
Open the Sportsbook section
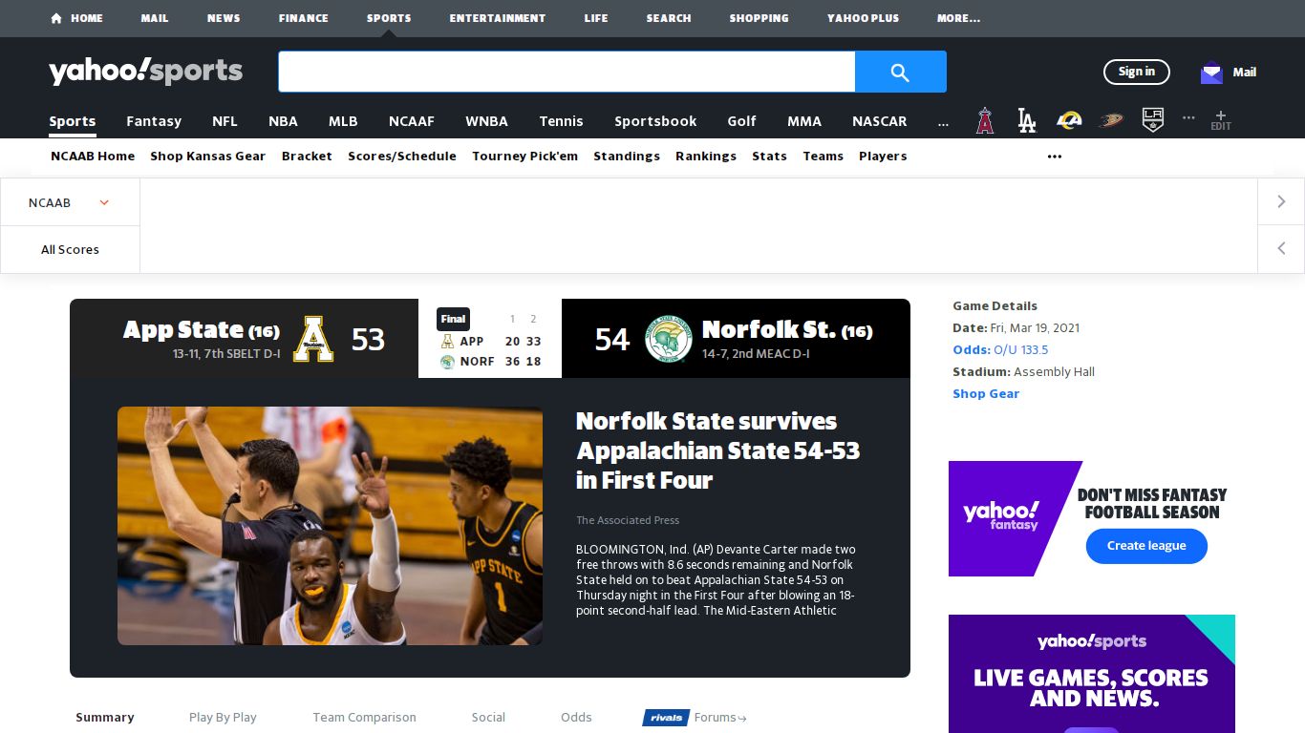(655, 121)
